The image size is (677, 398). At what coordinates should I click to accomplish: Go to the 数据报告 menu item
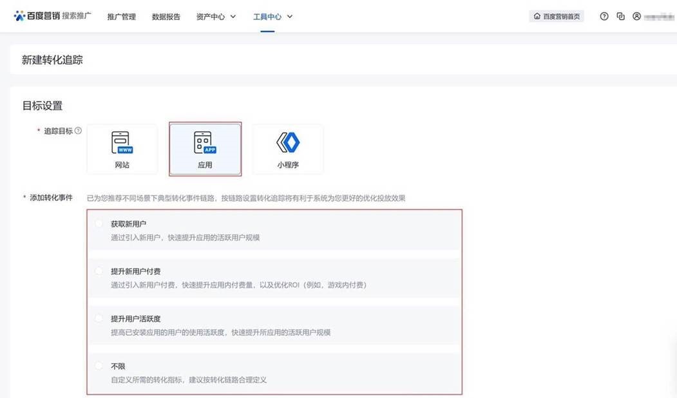166,17
